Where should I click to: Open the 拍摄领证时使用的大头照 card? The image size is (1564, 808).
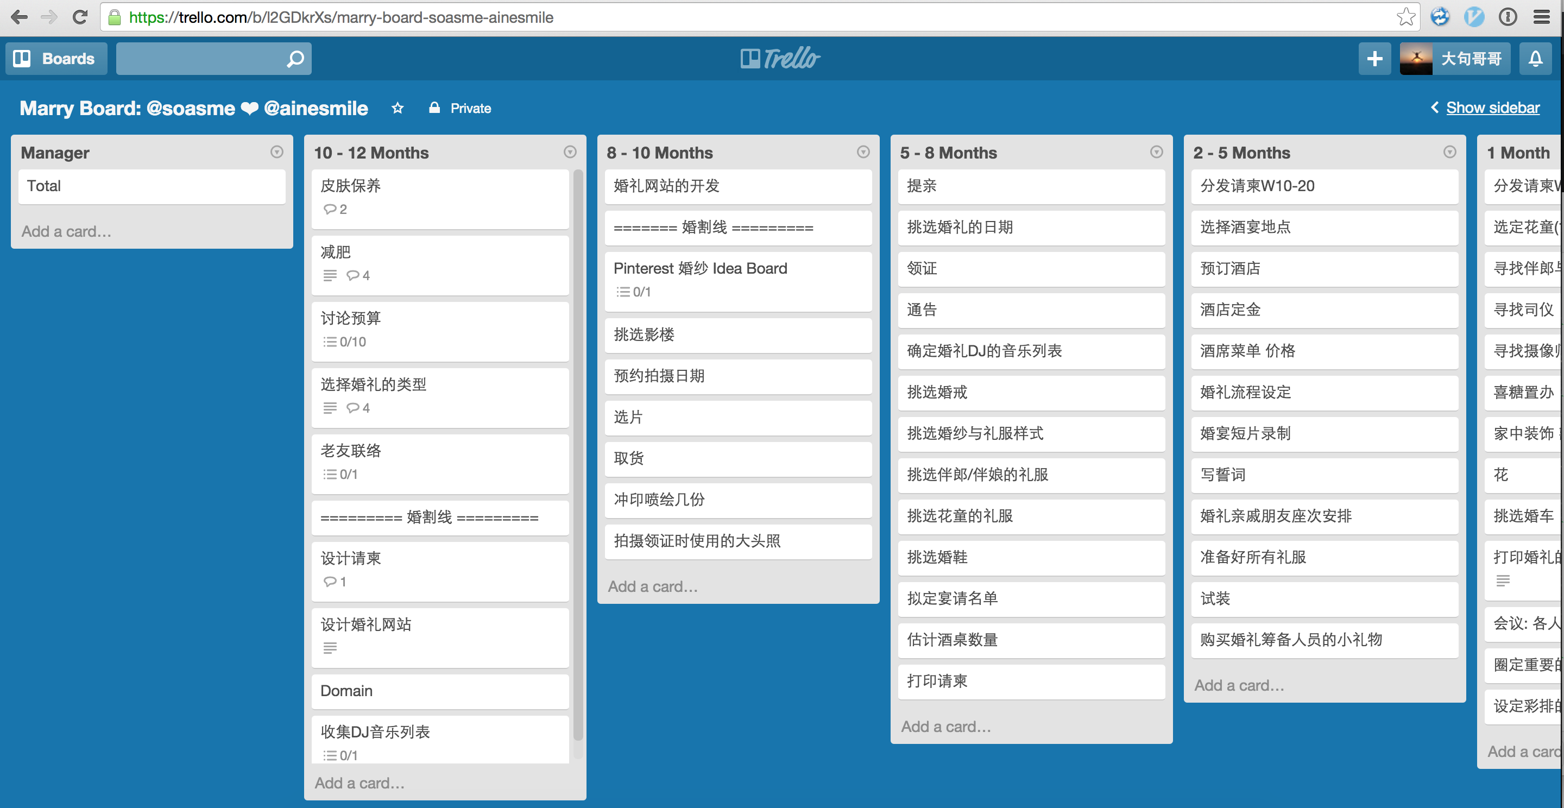pyautogui.click(x=739, y=541)
